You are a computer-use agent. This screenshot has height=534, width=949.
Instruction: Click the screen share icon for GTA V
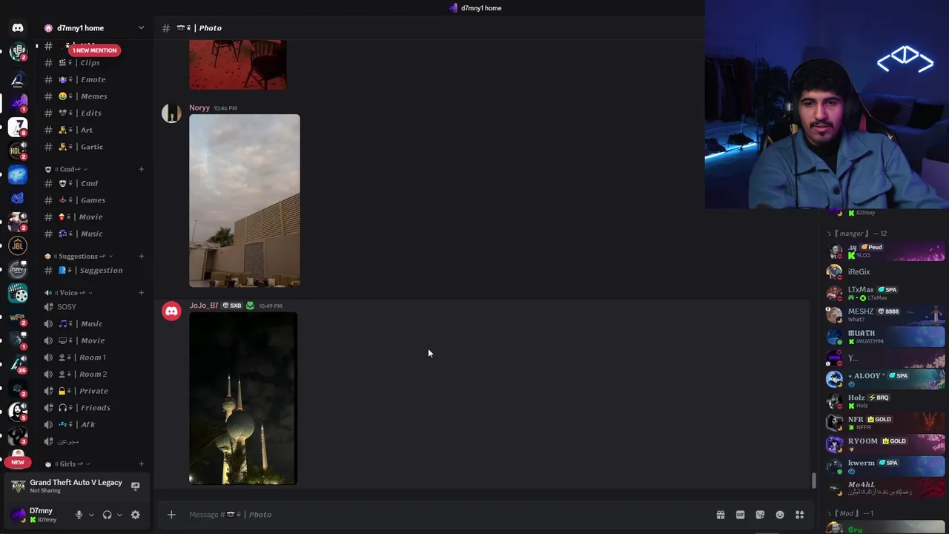pyautogui.click(x=135, y=487)
